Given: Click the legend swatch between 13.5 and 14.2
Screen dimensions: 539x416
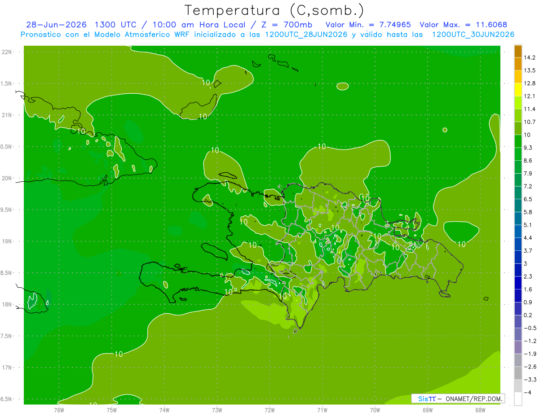Looking at the screenshot, I should pos(518,64).
